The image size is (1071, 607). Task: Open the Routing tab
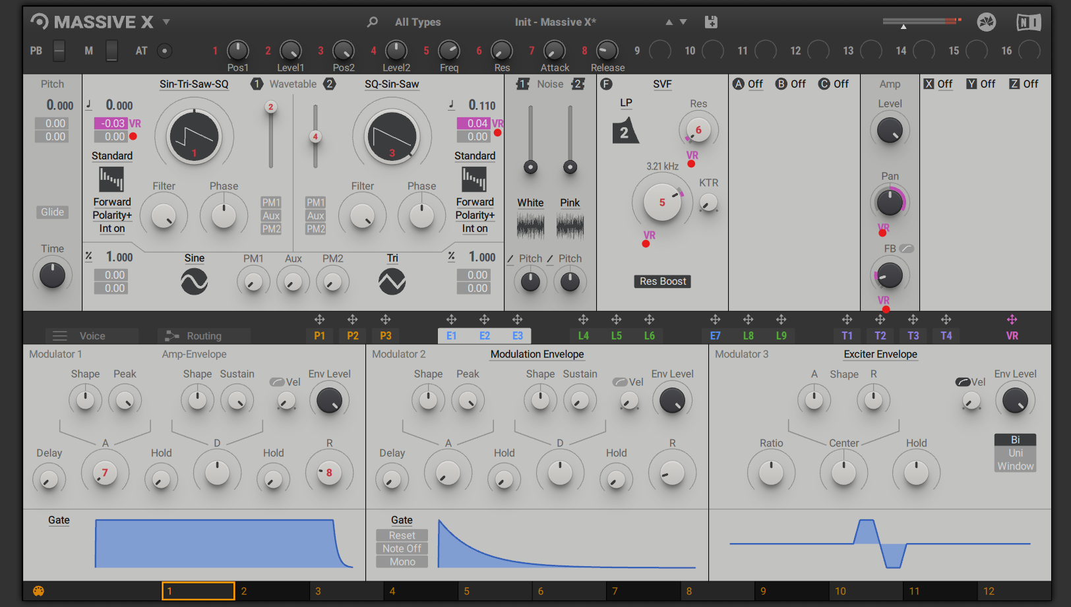click(x=204, y=335)
